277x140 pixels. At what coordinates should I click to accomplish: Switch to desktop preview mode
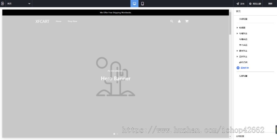[134, 3]
